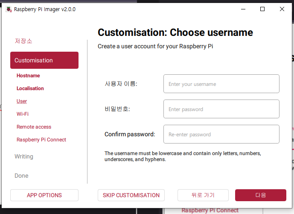Open the Customisation sidebar section
Screen dimensions: 294x214
pos(44,60)
